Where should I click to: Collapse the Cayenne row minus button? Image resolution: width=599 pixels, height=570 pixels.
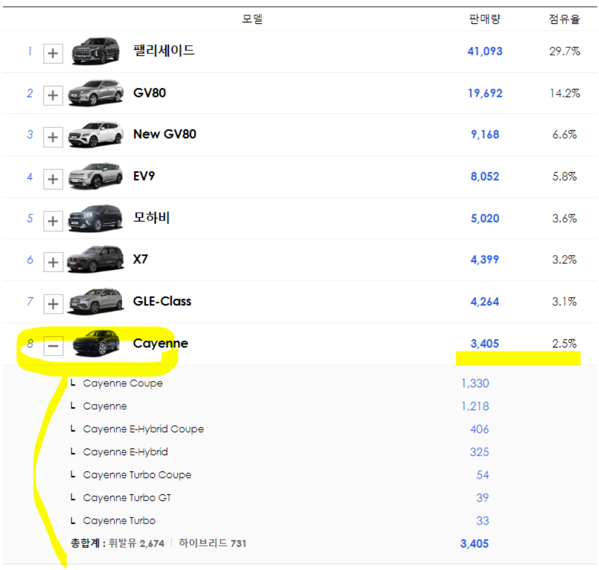tap(53, 346)
